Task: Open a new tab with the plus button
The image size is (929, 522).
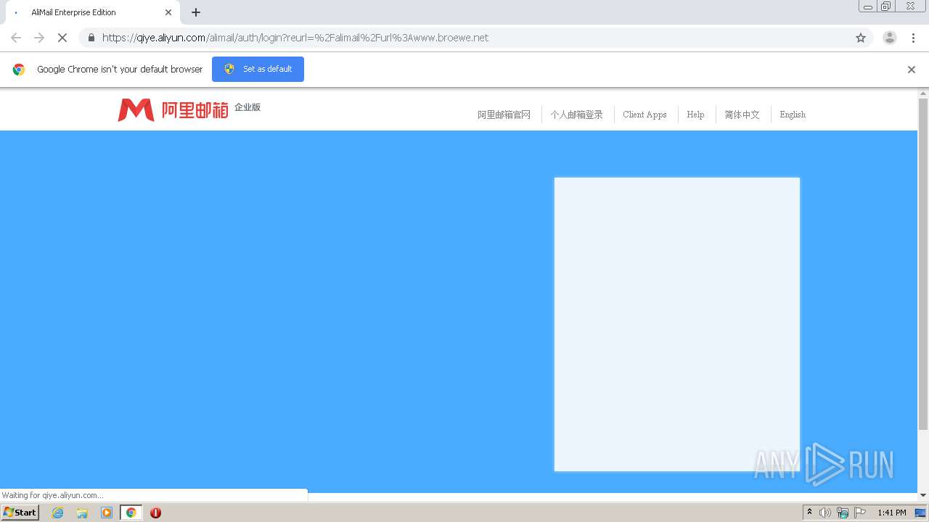Action: 196,12
